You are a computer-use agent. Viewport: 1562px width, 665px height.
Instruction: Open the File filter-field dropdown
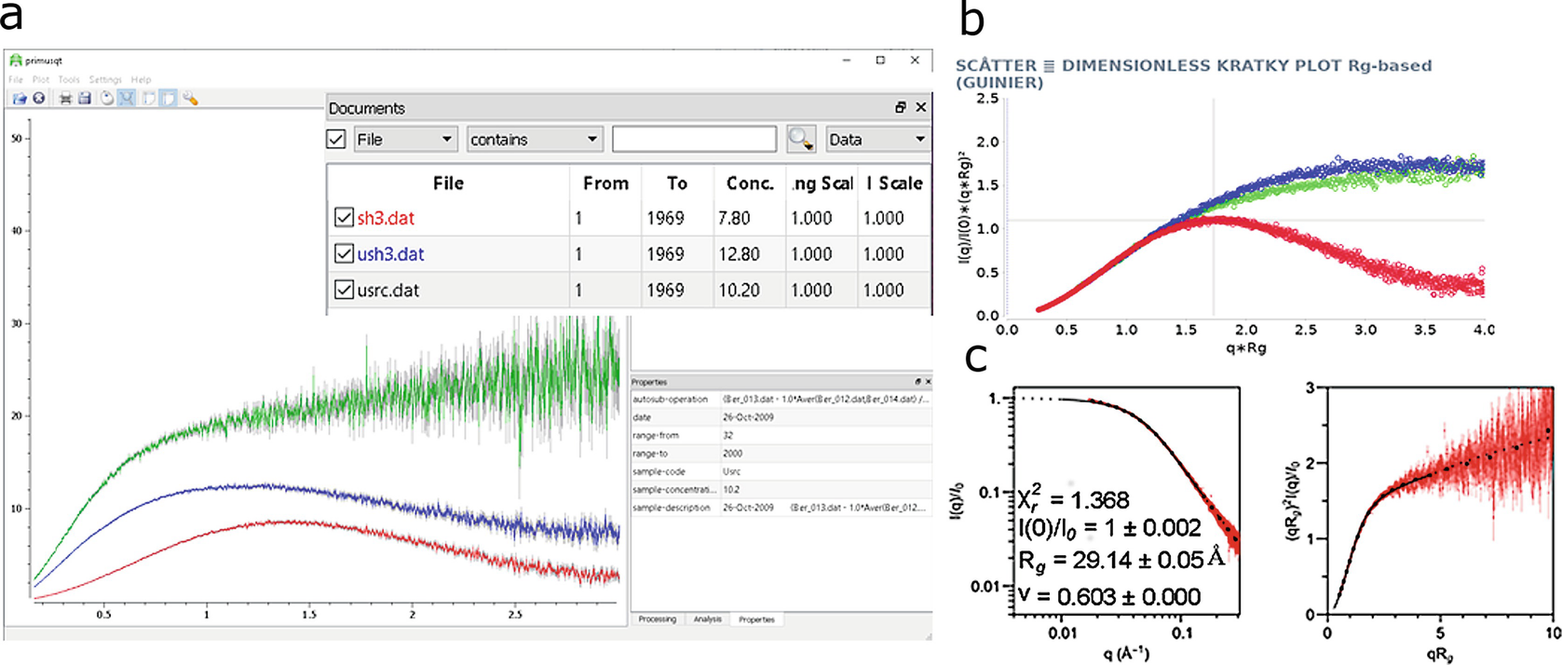[405, 139]
